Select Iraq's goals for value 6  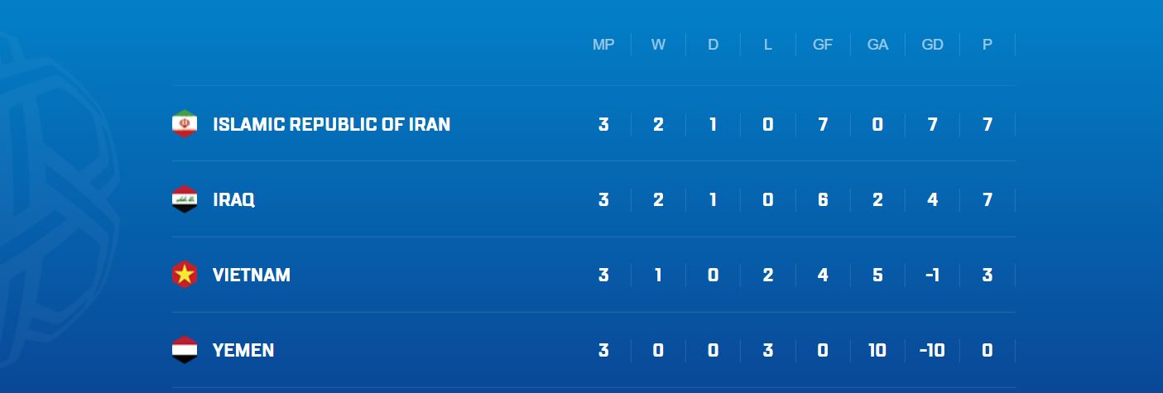click(823, 199)
